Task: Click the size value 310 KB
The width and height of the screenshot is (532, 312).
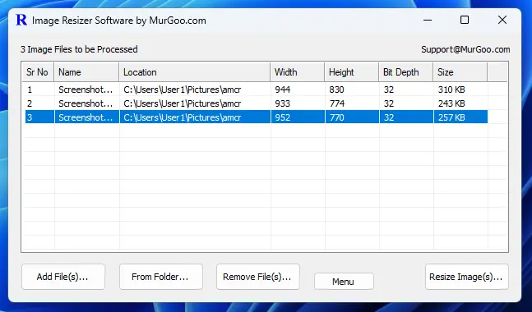Action: click(x=451, y=89)
